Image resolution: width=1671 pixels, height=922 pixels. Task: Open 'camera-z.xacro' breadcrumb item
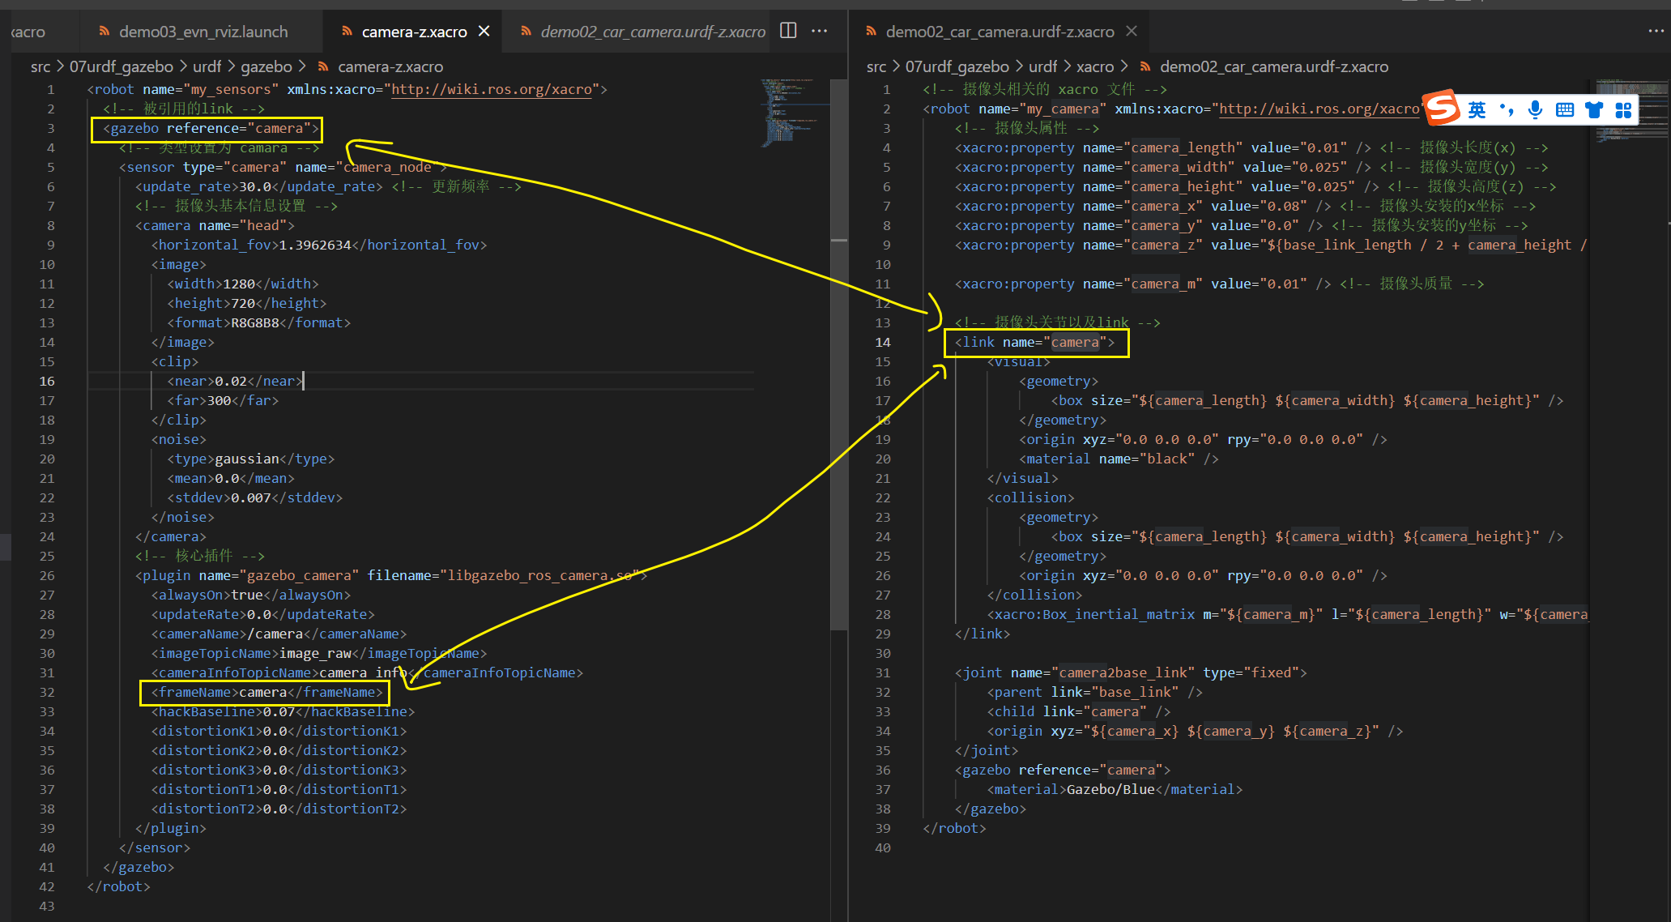[390, 66]
